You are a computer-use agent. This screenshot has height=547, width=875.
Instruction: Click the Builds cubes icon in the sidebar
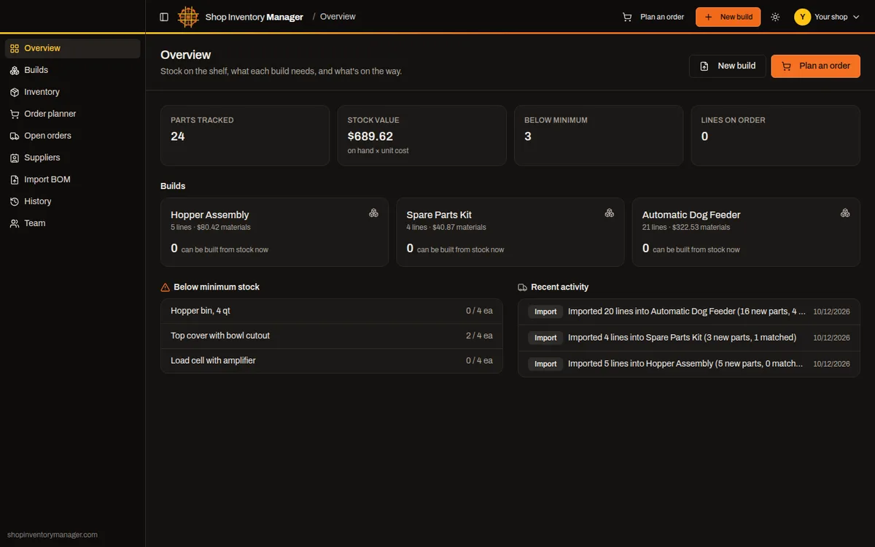(15, 70)
